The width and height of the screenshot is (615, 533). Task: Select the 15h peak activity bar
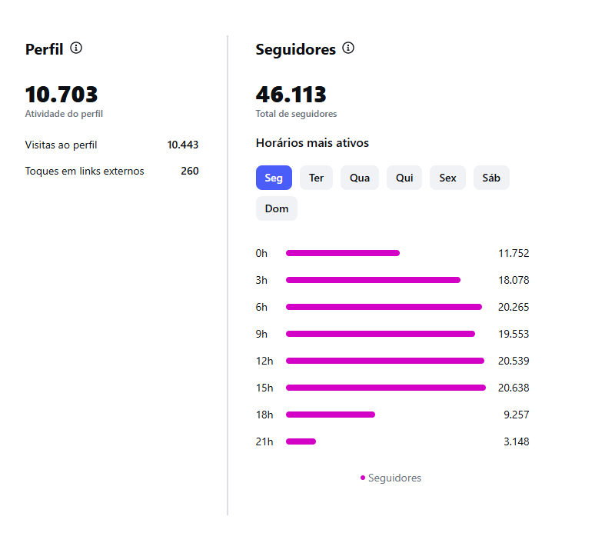(386, 388)
